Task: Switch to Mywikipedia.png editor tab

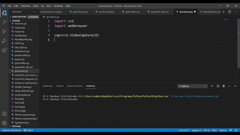Action: [x=210, y=12]
